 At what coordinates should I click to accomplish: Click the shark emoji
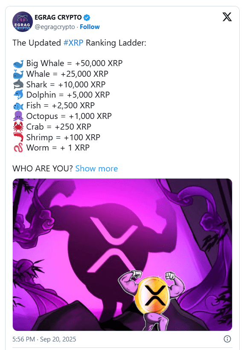click(x=18, y=84)
